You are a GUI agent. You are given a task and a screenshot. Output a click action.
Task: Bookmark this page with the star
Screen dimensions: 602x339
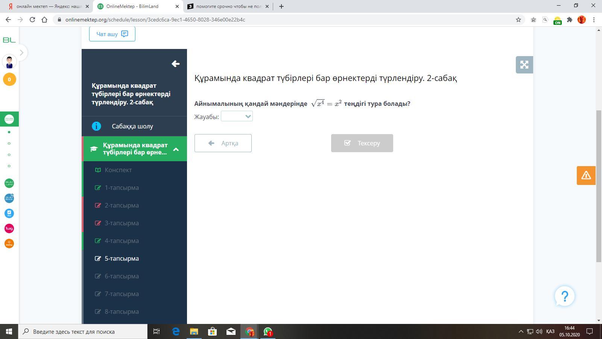[x=518, y=20]
